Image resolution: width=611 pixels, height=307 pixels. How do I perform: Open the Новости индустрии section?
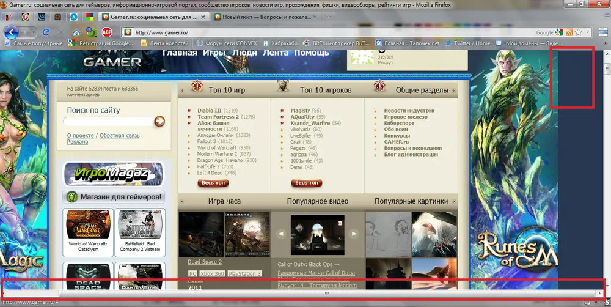409,111
